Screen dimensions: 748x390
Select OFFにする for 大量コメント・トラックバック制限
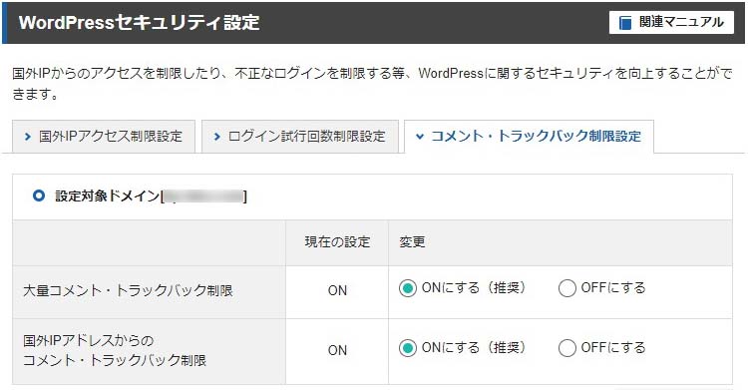pyautogui.click(x=566, y=288)
